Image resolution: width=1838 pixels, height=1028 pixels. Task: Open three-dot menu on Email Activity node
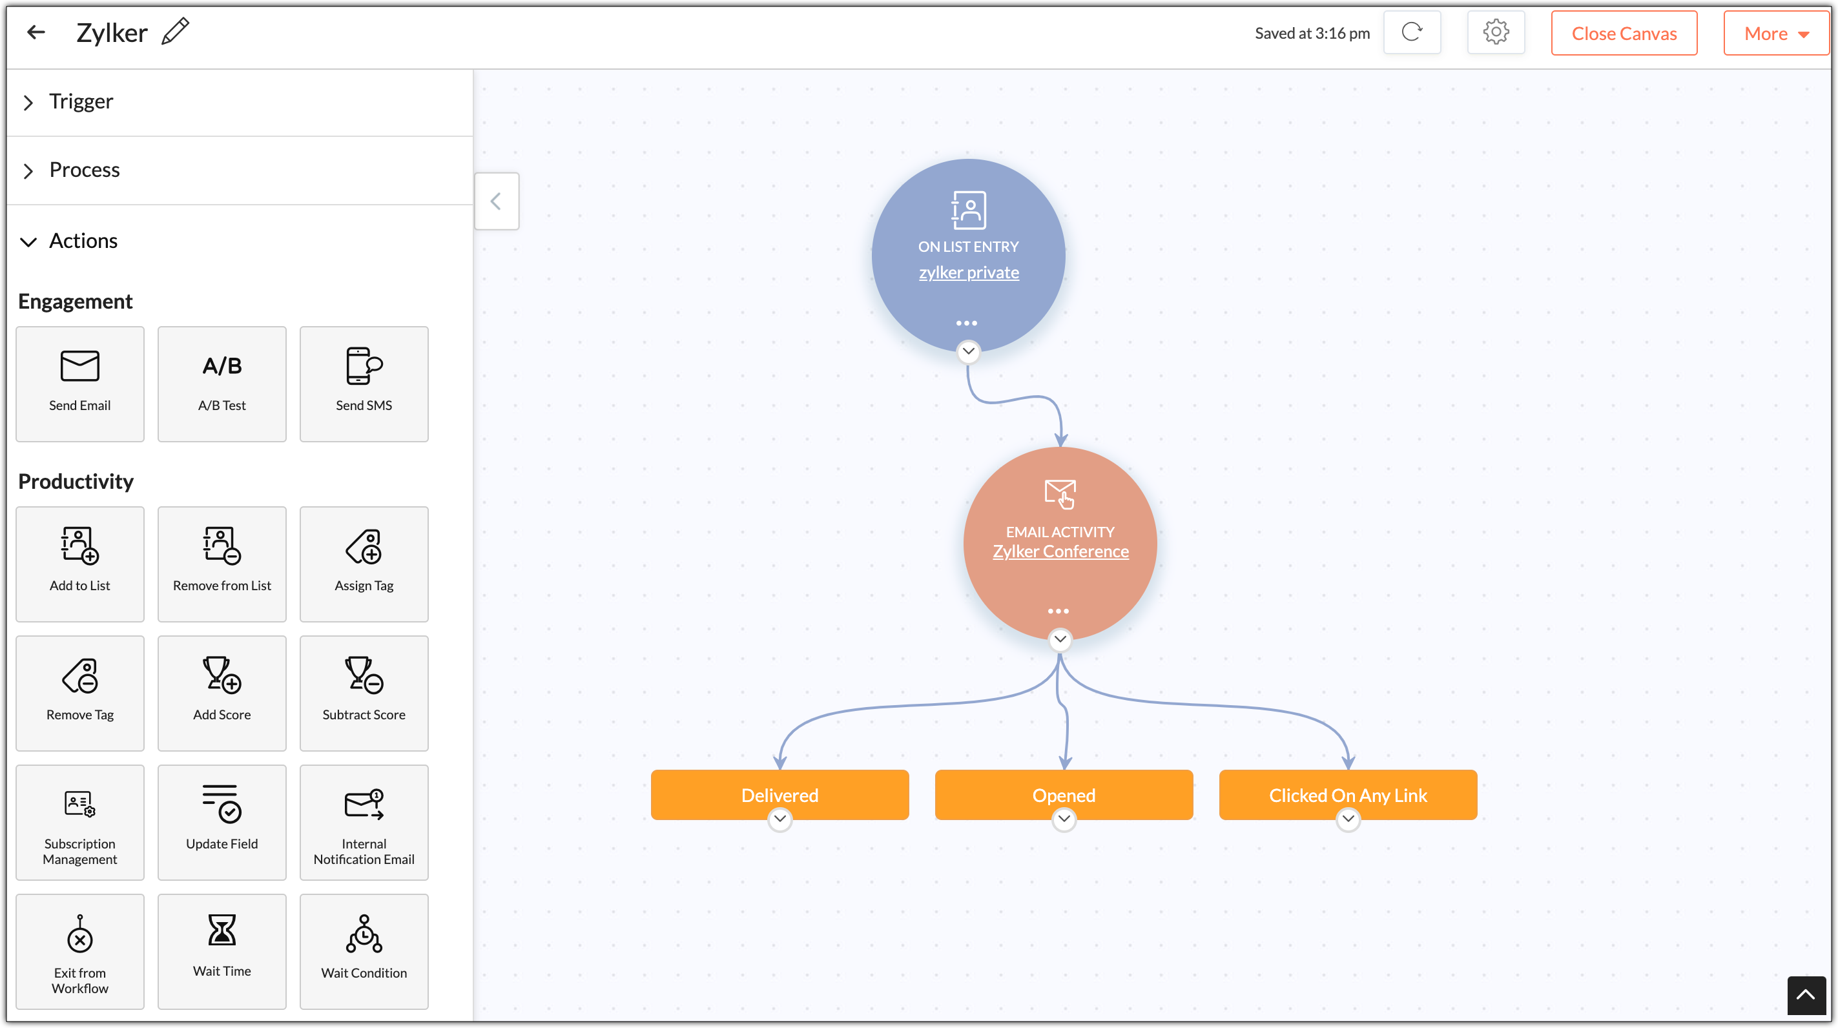tap(1058, 612)
